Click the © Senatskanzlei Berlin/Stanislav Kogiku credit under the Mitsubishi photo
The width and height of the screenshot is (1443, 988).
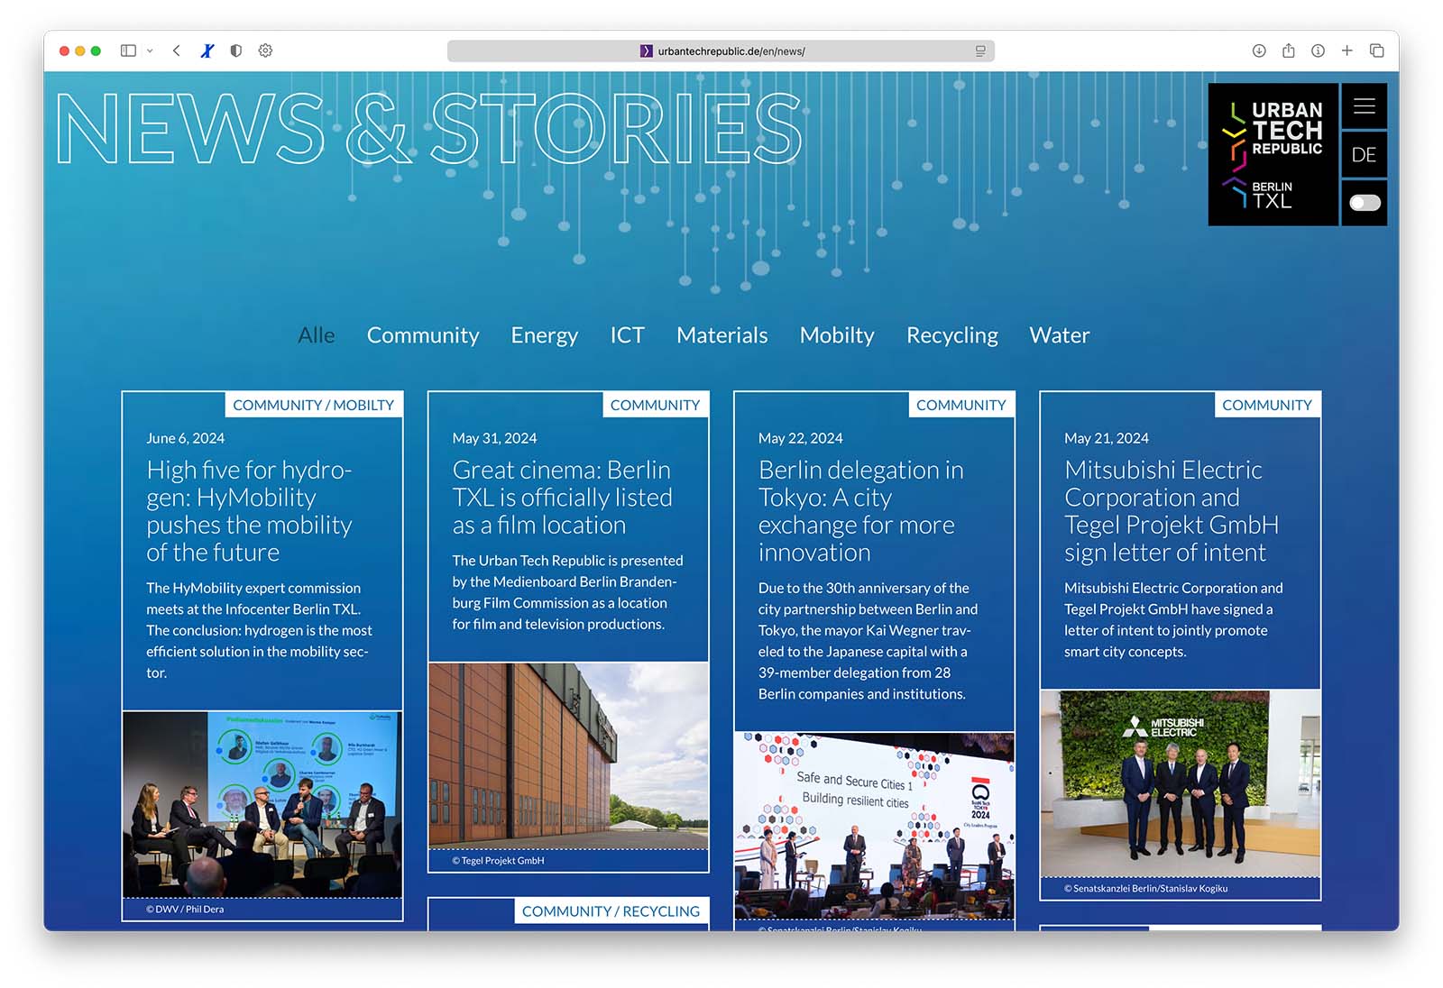tap(1146, 889)
